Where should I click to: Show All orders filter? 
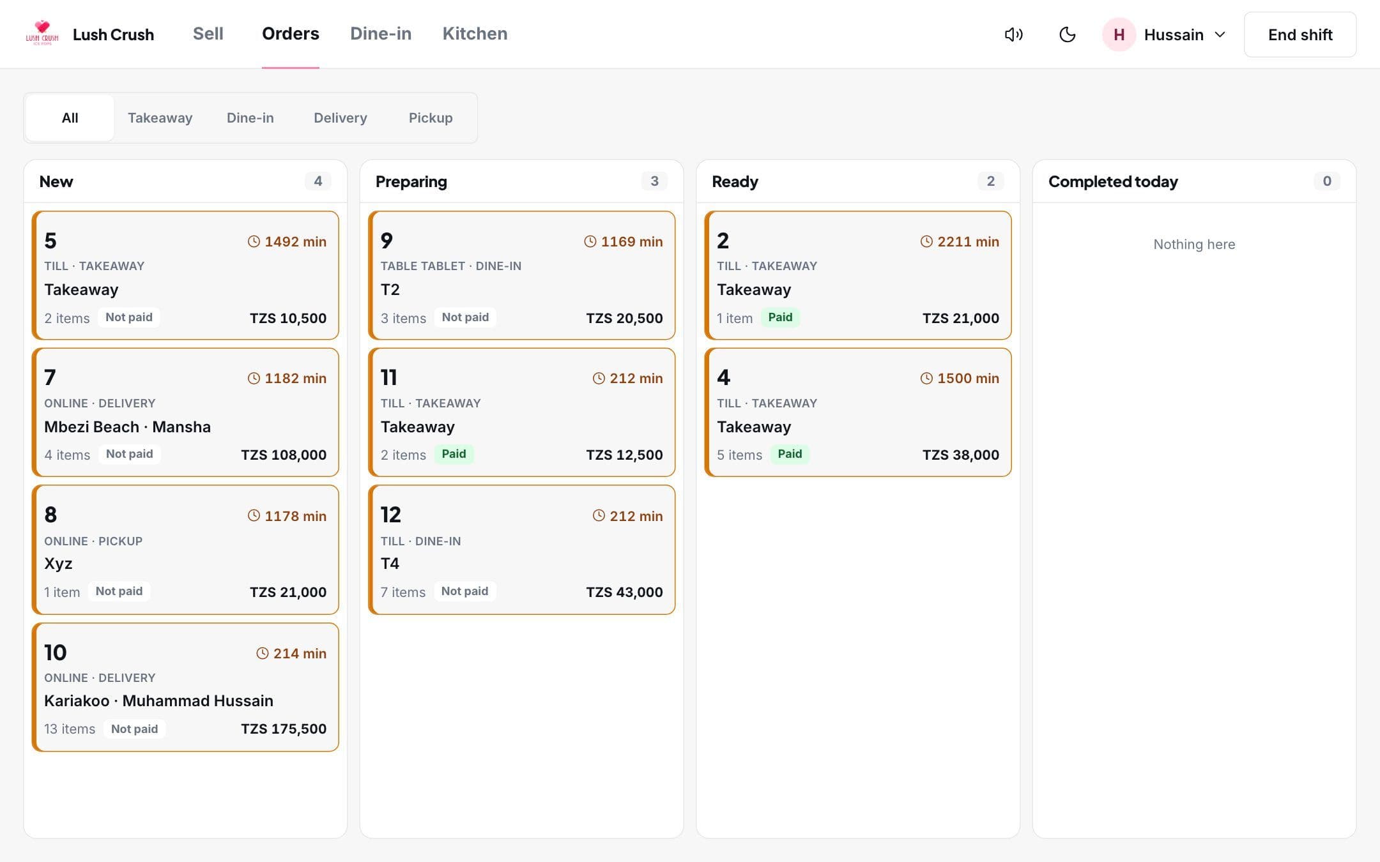(x=70, y=118)
